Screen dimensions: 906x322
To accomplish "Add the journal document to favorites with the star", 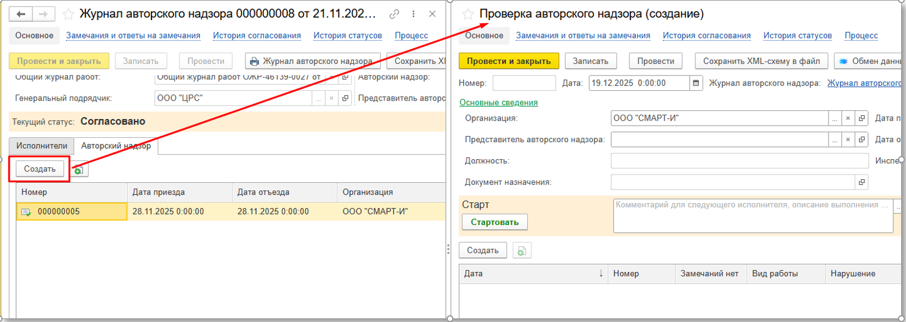I will 69,13.
